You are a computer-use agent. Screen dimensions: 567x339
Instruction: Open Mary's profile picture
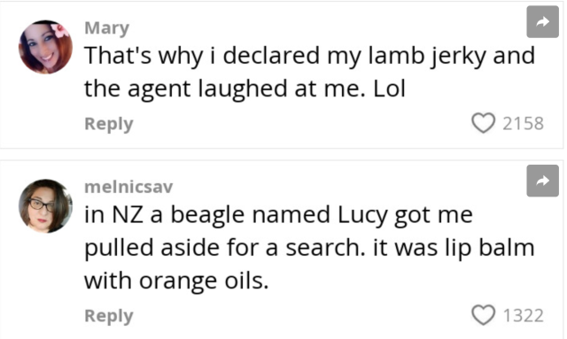point(45,47)
